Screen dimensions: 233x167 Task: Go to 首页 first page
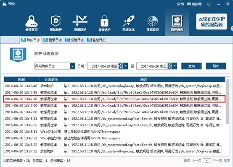(187, 161)
